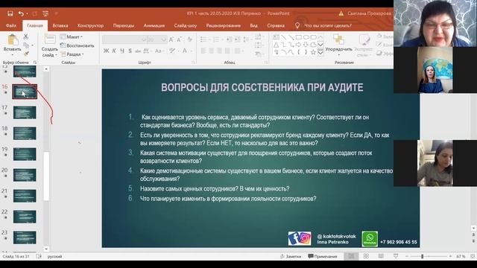The height and width of the screenshot is (268, 477).
Task: Increase font size with larger A icon
Action: pyautogui.click(x=171, y=39)
